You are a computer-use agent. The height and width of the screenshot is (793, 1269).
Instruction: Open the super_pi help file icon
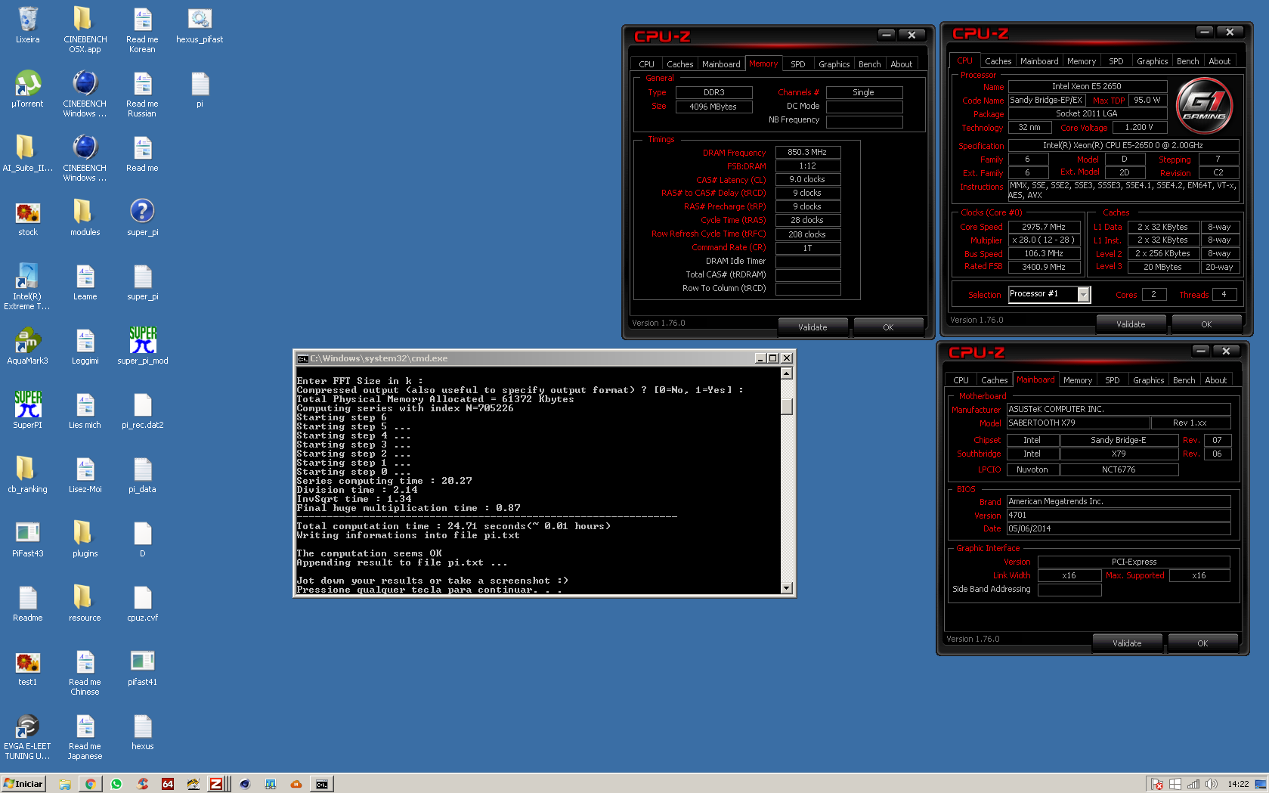click(143, 217)
